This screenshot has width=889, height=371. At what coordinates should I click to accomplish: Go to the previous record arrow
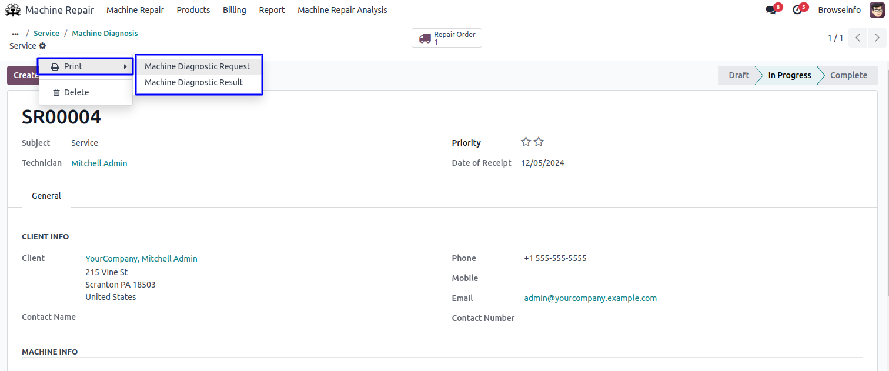pyautogui.click(x=858, y=38)
